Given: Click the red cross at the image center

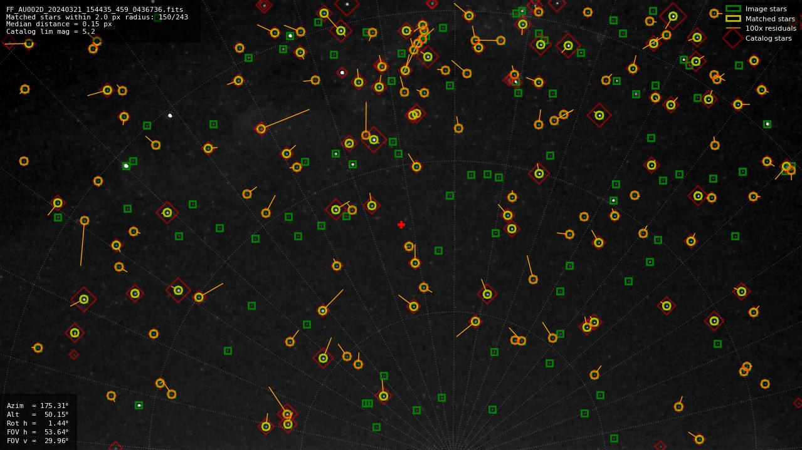Looking at the screenshot, I should point(401,225).
